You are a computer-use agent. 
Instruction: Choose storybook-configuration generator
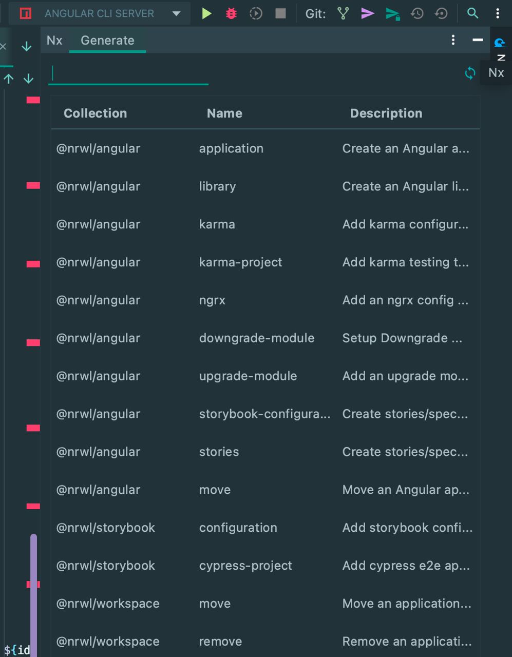click(x=265, y=414)
